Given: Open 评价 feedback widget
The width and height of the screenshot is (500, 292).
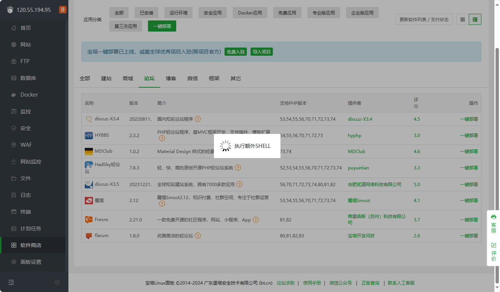Looking at the screenshot, I should pos(494,252).
